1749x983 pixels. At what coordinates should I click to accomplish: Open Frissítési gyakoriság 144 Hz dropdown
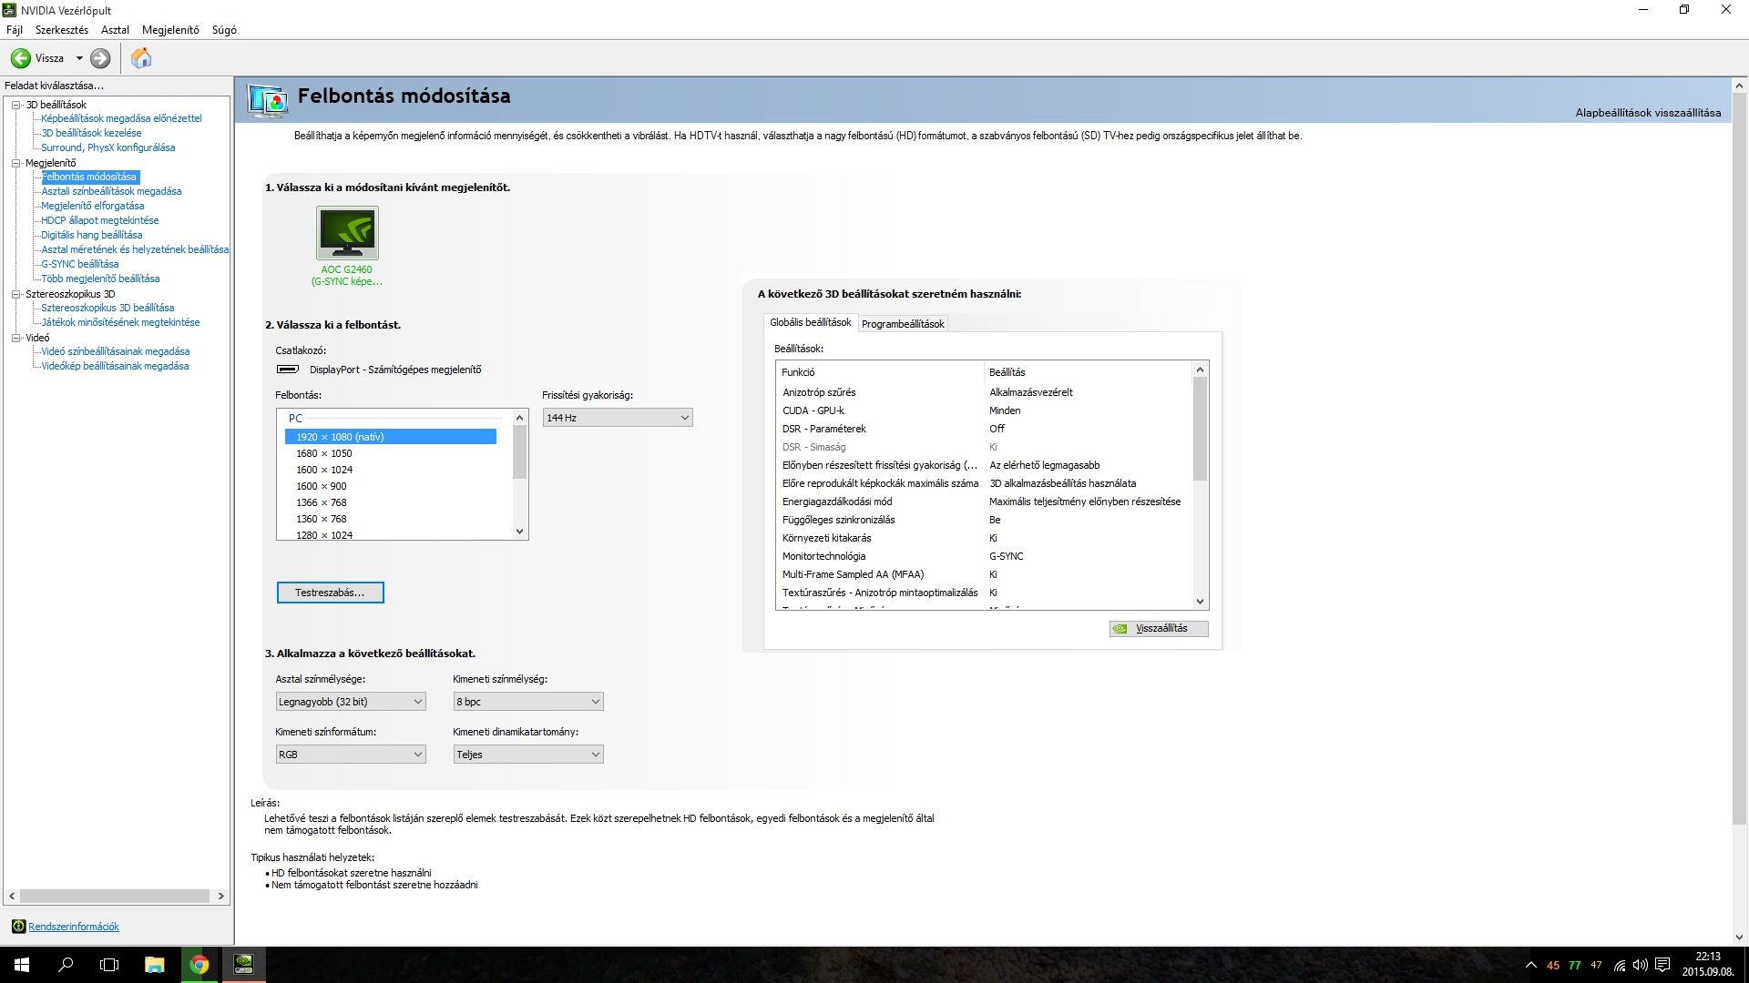(x=618, y=418)
